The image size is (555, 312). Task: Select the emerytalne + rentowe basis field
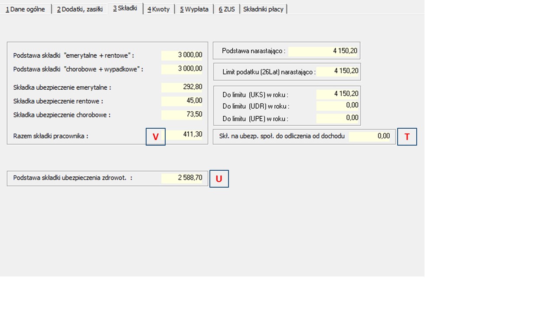coord(182,55)
